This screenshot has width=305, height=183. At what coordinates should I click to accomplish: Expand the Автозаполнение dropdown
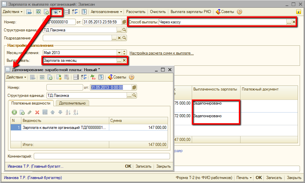coord(107,12)
